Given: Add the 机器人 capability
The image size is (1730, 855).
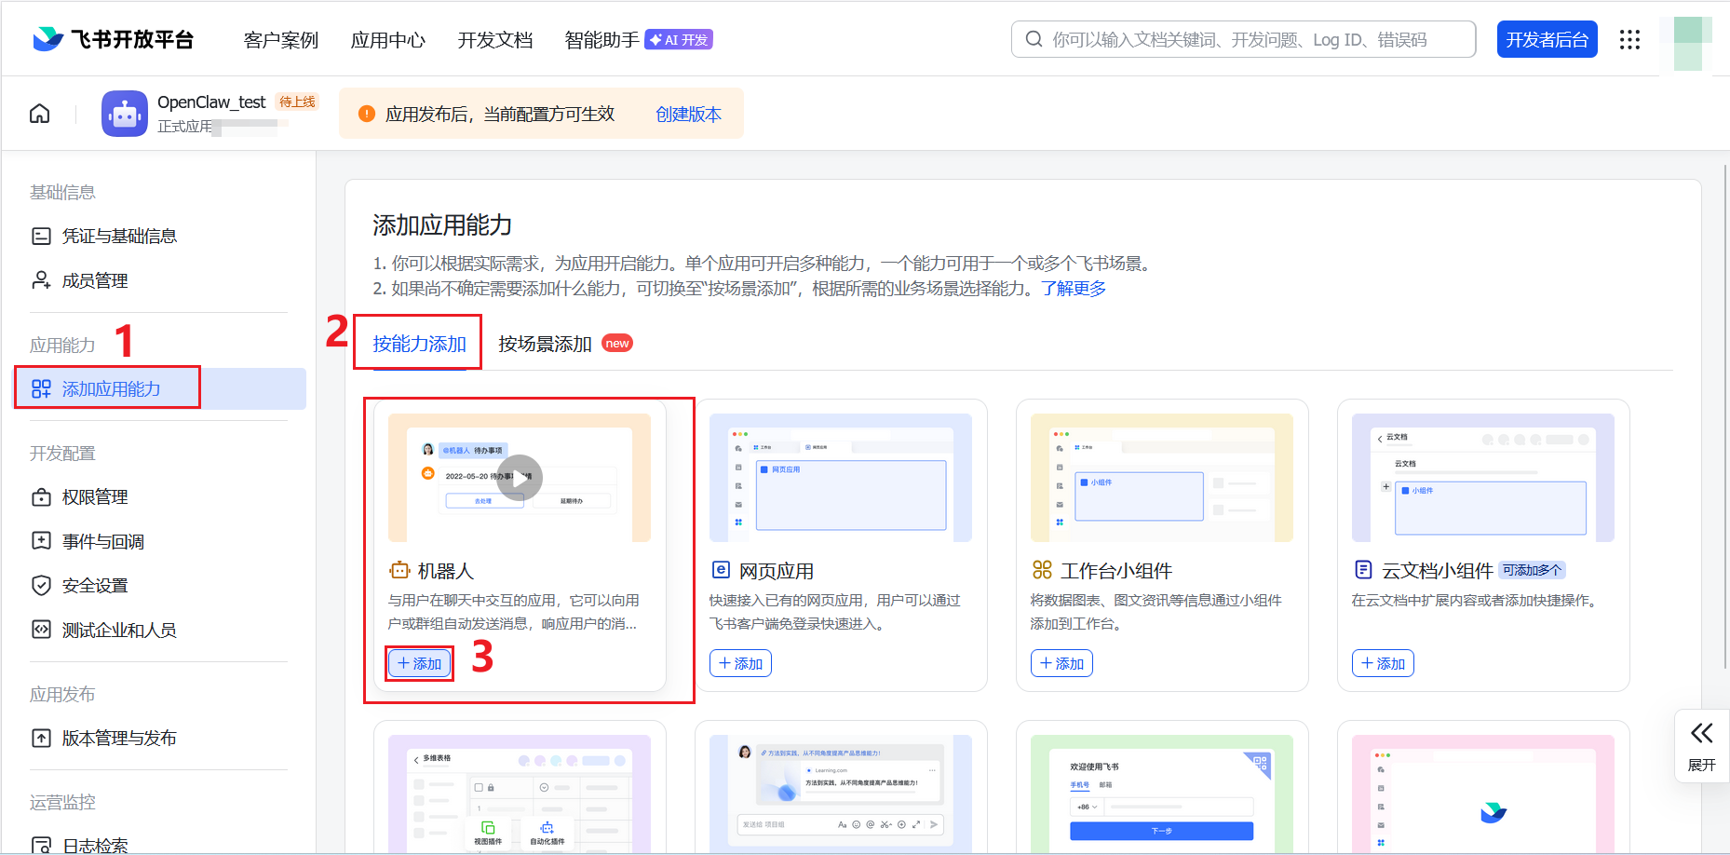Looking at the screenshot, I should pyautogui.click(x=419, y=663).
